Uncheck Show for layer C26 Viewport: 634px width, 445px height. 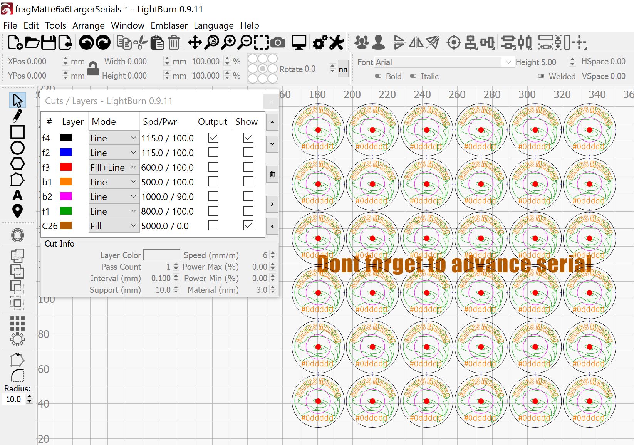pos(248,226)
